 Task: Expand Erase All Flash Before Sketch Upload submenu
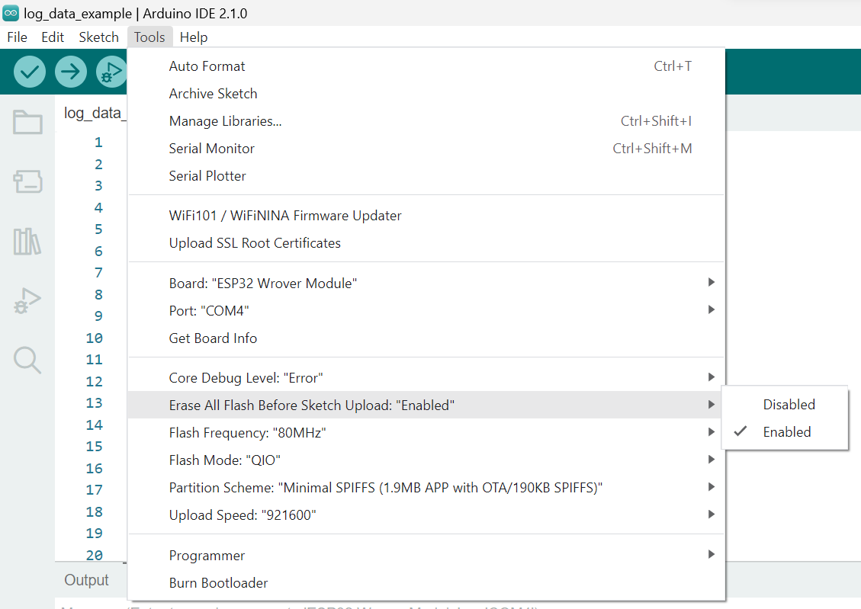pos(426,405)
